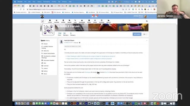Open the first URL link in the post
This screenshot has height=106, width=190.
pyautogui.click(x=91, y=56)
